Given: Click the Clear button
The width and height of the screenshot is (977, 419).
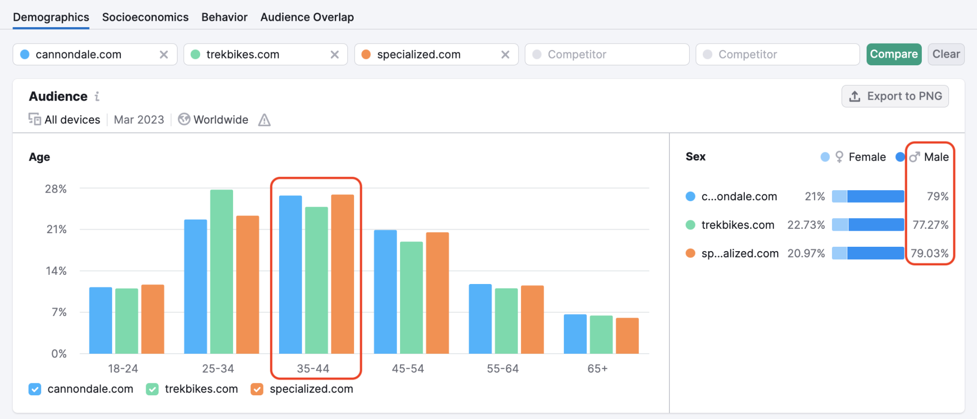Looking at the screenshot, I should (x=946, y=54).
